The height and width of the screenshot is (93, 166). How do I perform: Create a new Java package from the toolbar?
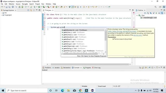click(53, 7)
